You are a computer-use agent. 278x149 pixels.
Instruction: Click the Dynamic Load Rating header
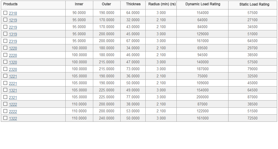203,4
